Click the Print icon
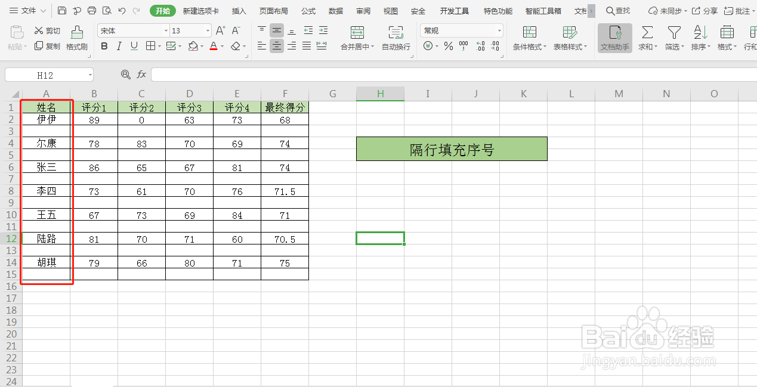 point(91,10)
